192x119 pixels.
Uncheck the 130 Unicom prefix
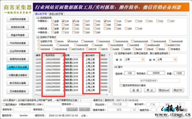(63, 29)
